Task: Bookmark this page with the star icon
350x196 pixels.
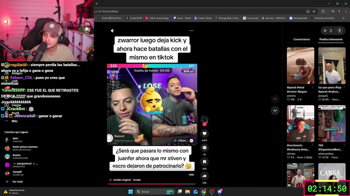Action: [314, 11]
